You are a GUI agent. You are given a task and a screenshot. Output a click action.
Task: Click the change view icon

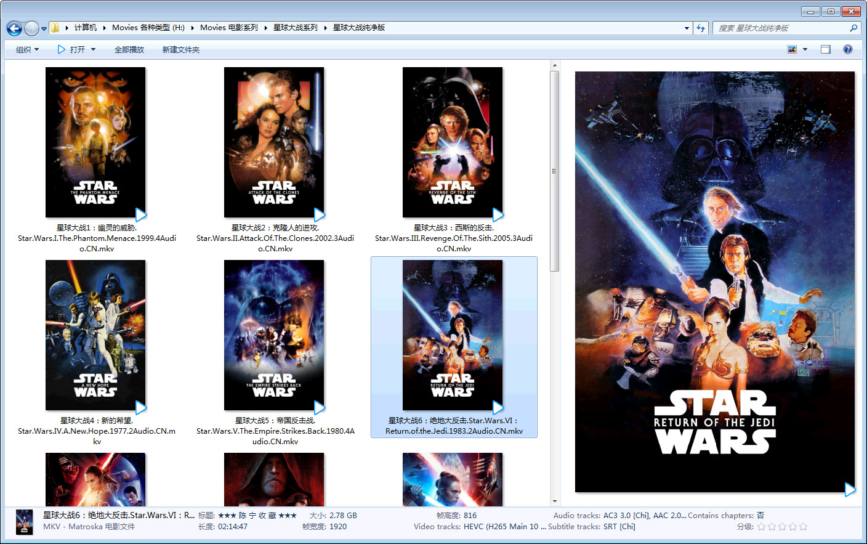pyautogui.click(x=792, y=49)
